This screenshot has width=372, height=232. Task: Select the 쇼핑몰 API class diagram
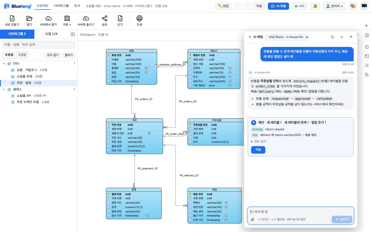[39, 96]
